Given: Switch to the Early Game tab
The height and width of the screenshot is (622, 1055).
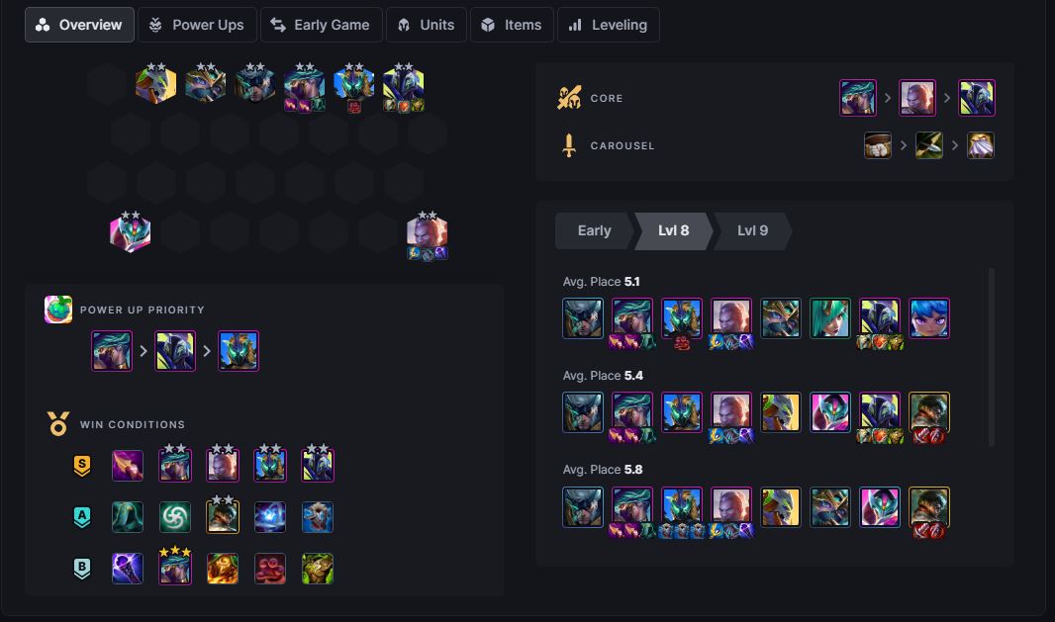Looking at the screenshot, I should click(321, 25).
